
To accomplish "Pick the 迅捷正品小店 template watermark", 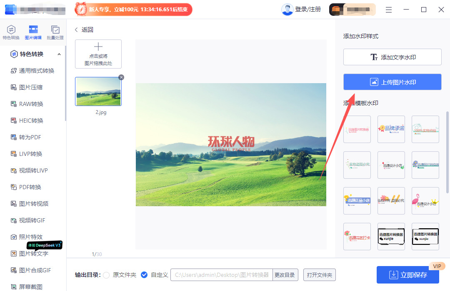I will coord(357,201).
